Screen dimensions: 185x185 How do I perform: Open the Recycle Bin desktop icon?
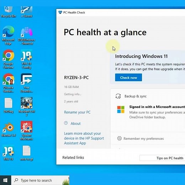point(8,12)
